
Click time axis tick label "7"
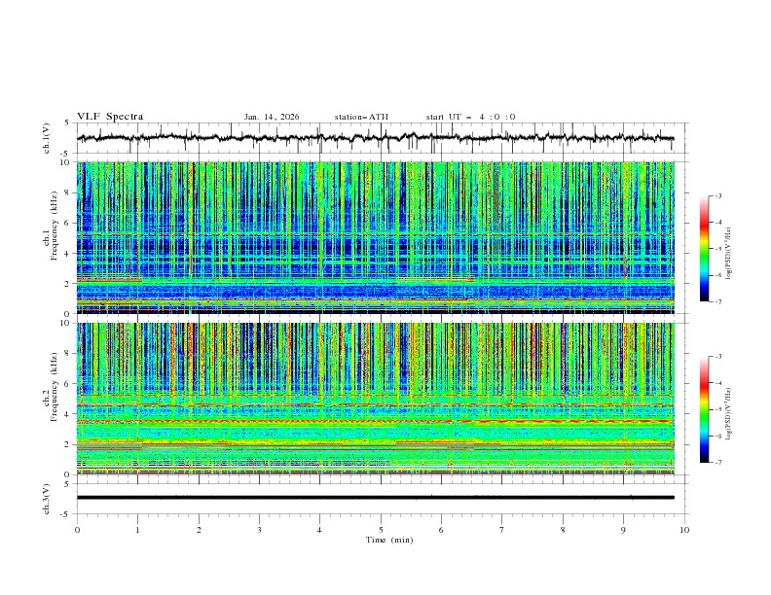pos(502,530)
